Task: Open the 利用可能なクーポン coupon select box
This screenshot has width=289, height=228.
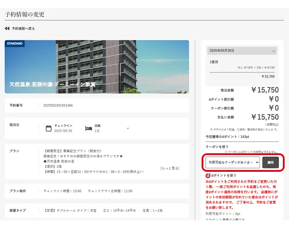Action: point(233,163)
